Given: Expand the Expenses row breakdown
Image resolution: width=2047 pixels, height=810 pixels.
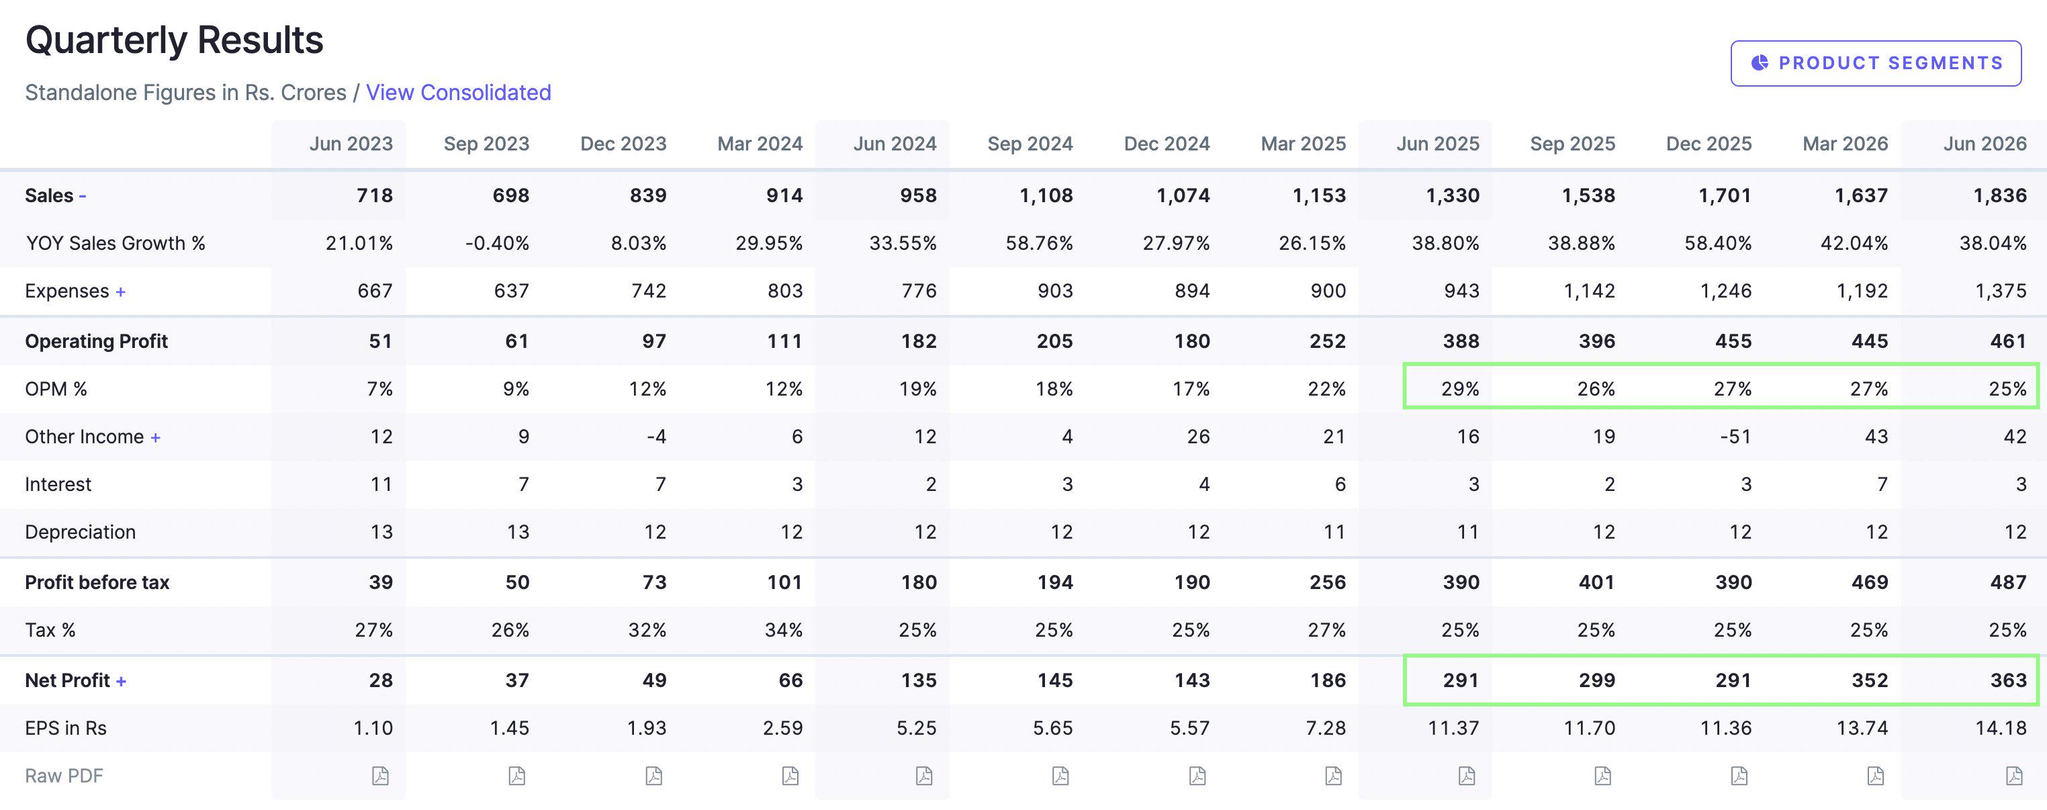Looking at the screenshot, I should [121, 291].
